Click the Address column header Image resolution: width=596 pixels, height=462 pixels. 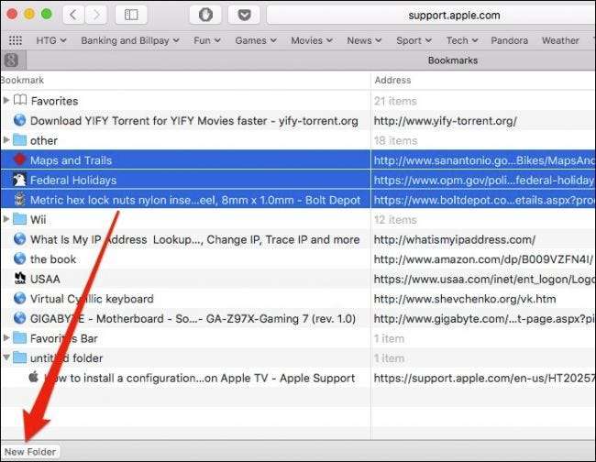392,80
